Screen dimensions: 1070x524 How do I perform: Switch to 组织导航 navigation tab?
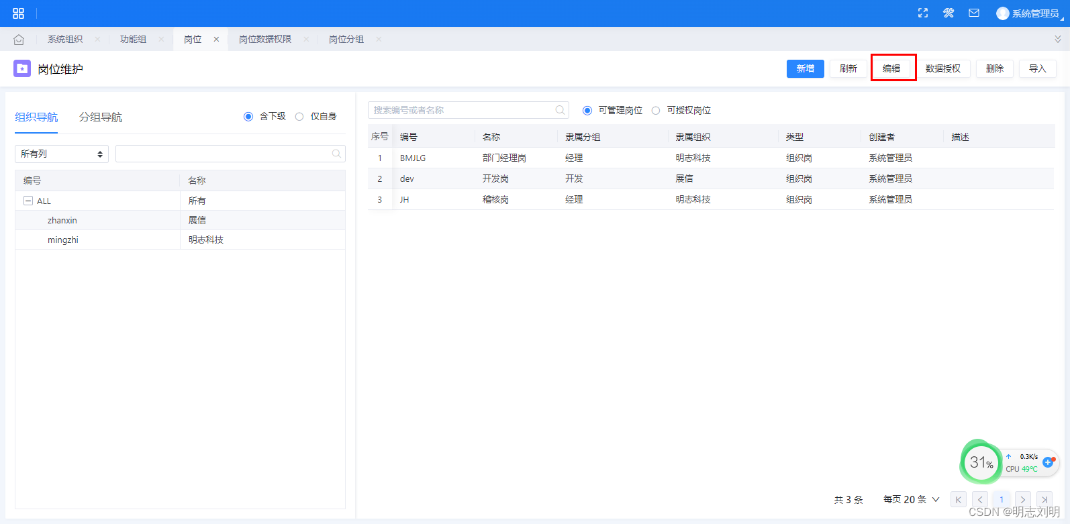[x=36, y=117]
